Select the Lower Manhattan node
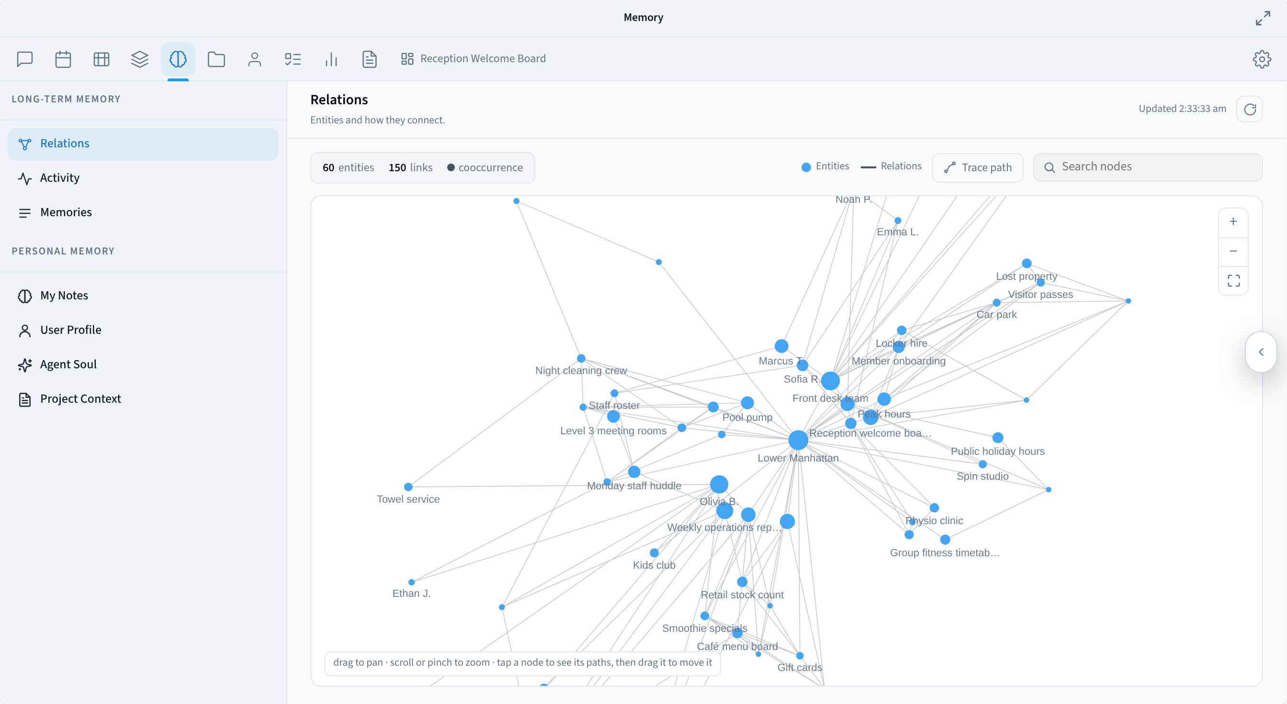1287x704 pixels. [x=798, y=440]
